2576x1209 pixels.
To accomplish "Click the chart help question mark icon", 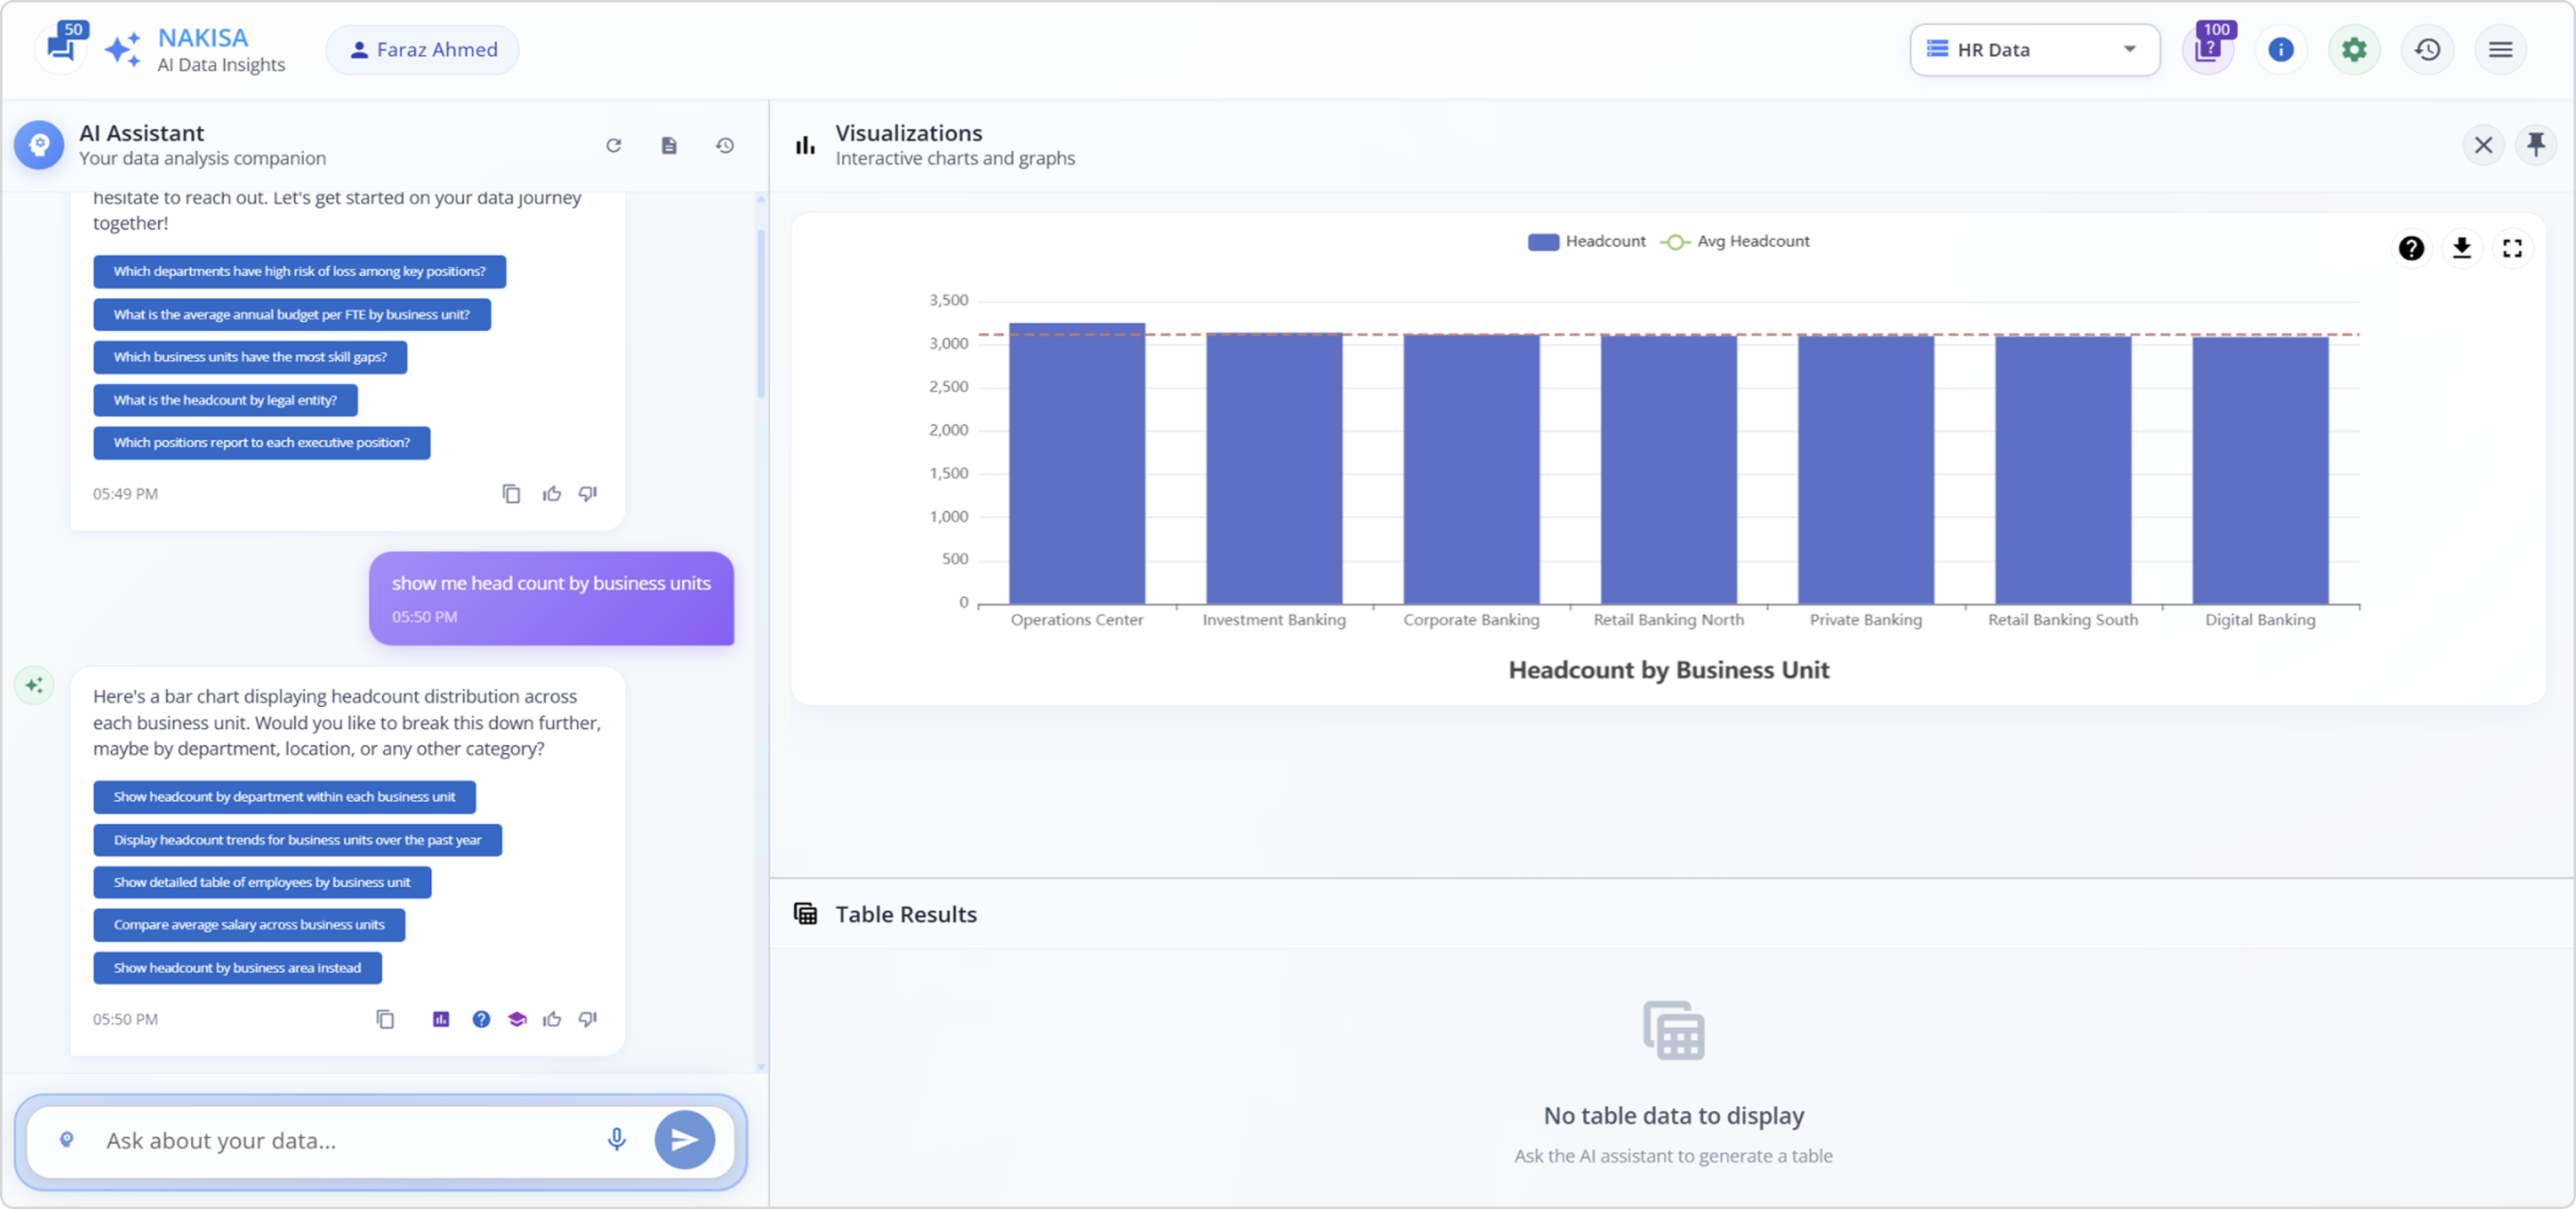I will click(x=2411, y=248).
